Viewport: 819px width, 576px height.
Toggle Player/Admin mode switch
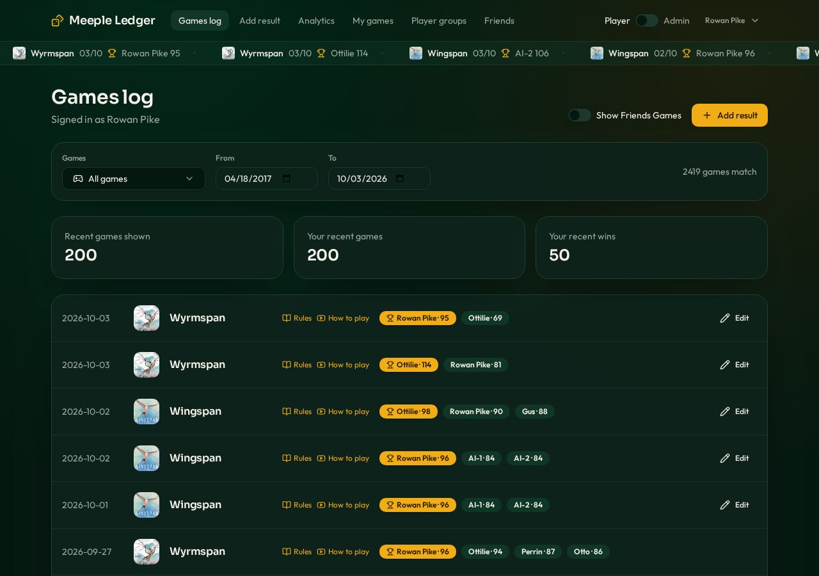(x=647, y=20)
